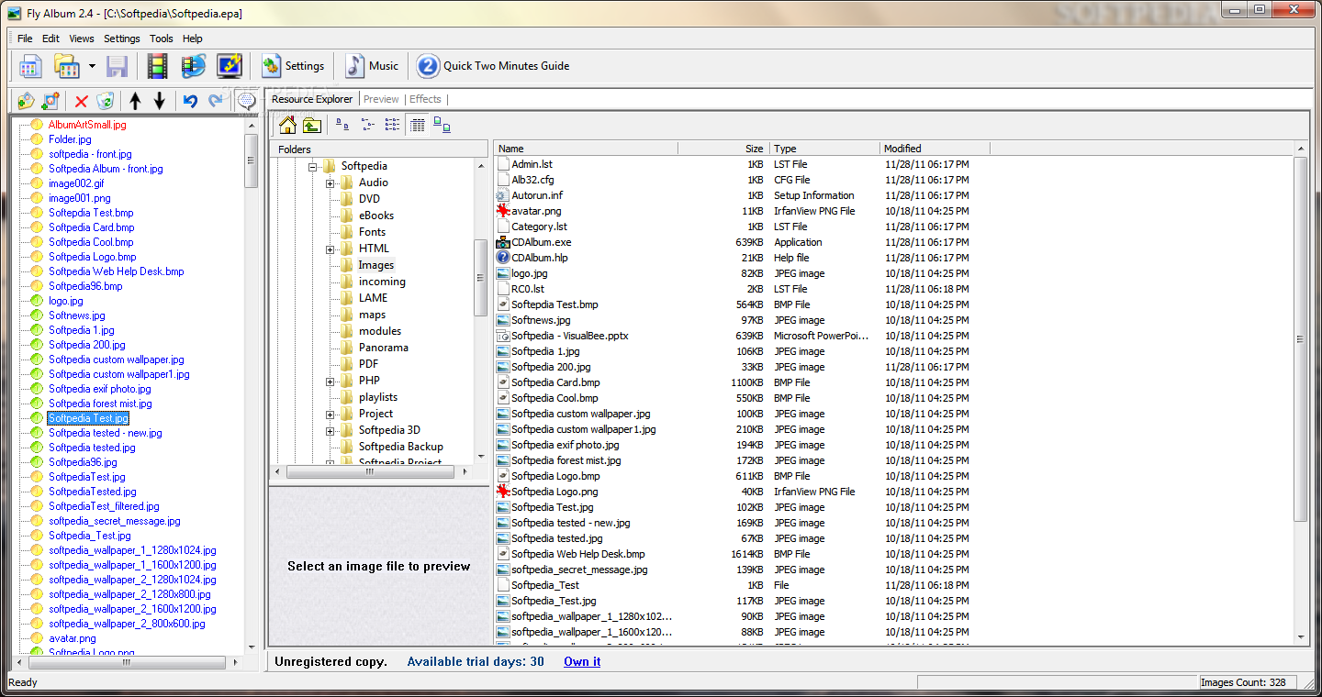Click the Own it link
Viewport: 1322px width, 697px height.
click(582, 661)
